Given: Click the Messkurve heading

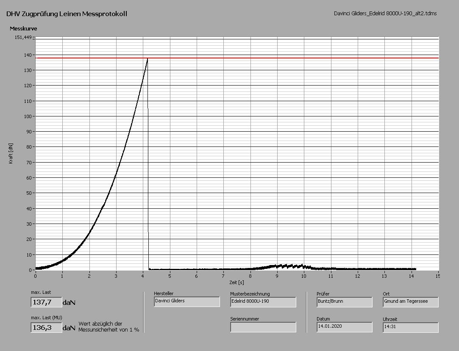Looking at the screenshot, I should pyautogui.click(x=23, y=29).
